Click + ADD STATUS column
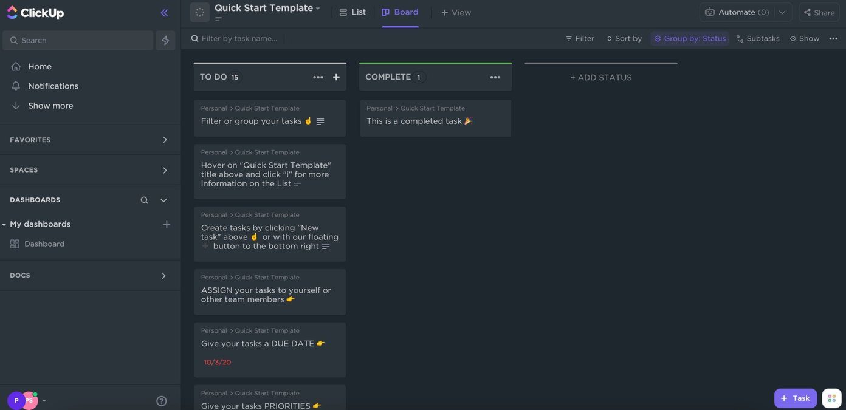 click(x=601, y=77)
